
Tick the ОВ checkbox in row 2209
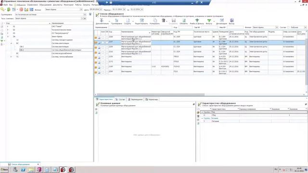(107, 48)
